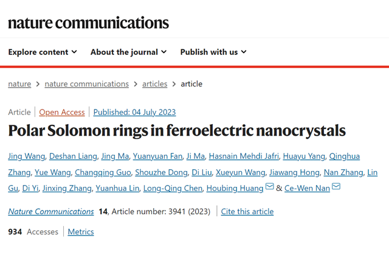View author Long-Qing Chen info
The height and width of the screenshot is (261, 389).
[173, 188]
